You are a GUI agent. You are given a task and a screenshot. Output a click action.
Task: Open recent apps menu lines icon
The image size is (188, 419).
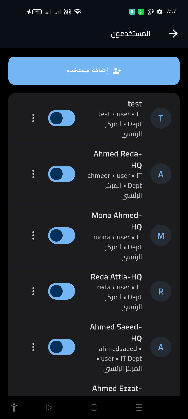click(x=139, y=407)
